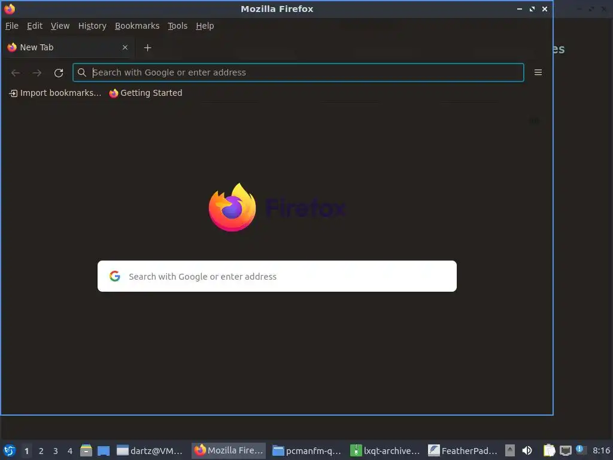613x460 pixels.
Task: Focus the address bar field
Action: [298, 72]
